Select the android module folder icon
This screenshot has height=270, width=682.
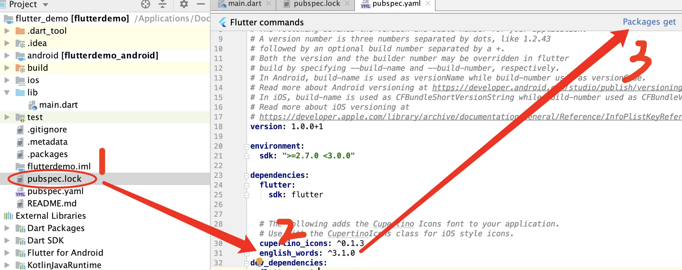[20, 56]
